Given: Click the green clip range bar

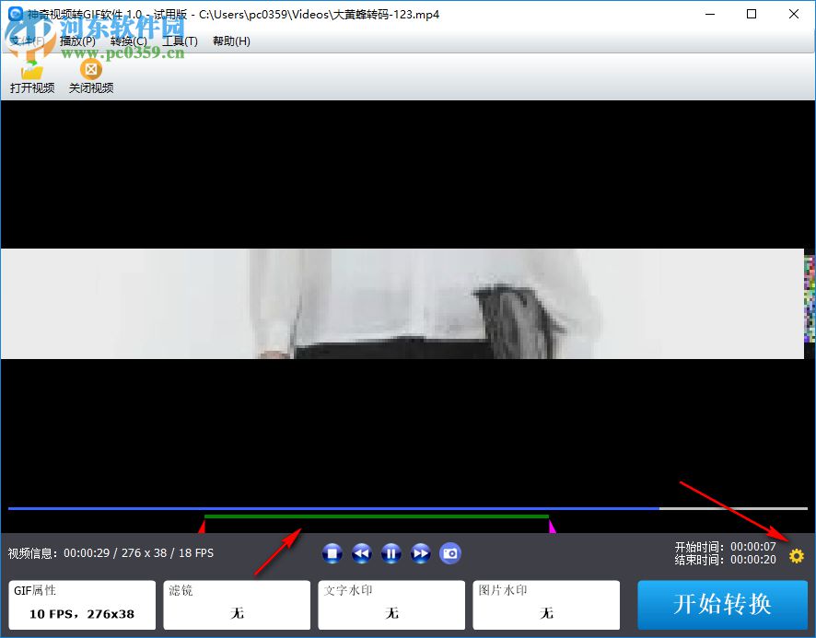Looking at the screenshot, I should [377, 516].
